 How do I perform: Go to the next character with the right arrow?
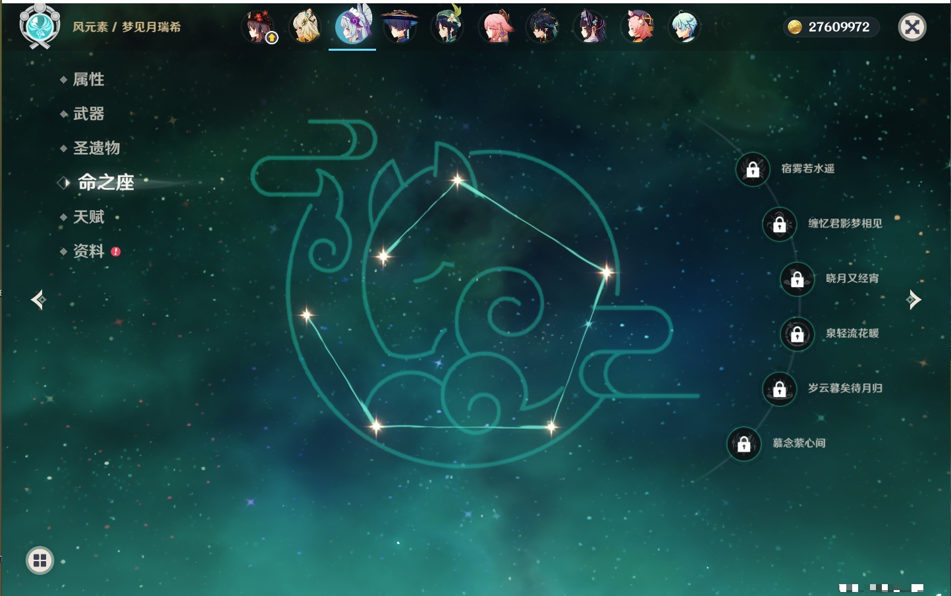913,300
